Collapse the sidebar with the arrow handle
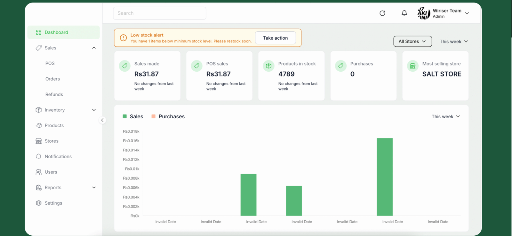This screenshot has width=512, height=236. pos(102,120)
